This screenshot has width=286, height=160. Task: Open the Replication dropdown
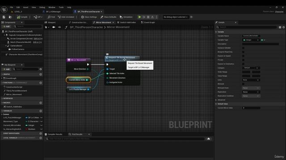pyautogui.click(x=251, y=92)
